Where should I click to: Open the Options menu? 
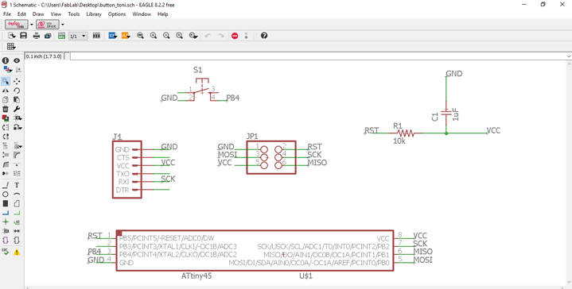[x=117, y=14]
